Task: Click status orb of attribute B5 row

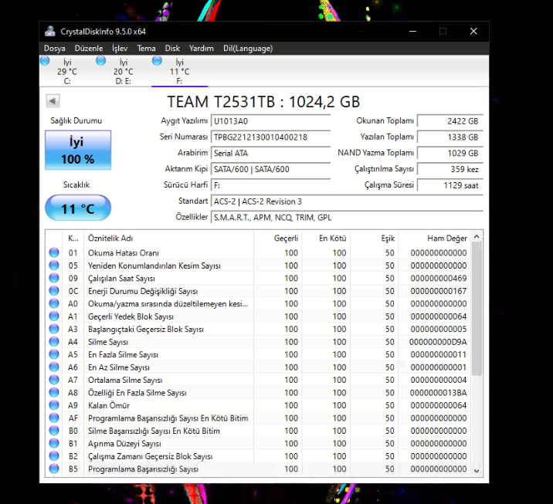Action: tap(54, 468)
